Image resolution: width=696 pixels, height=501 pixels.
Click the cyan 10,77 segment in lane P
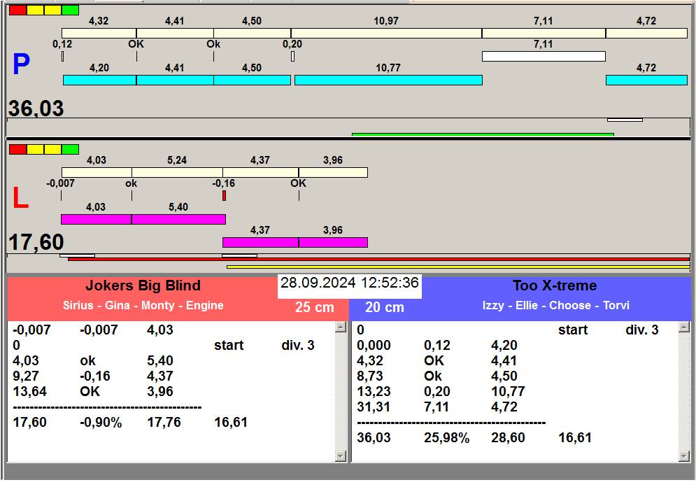click(x=388, y=80)
